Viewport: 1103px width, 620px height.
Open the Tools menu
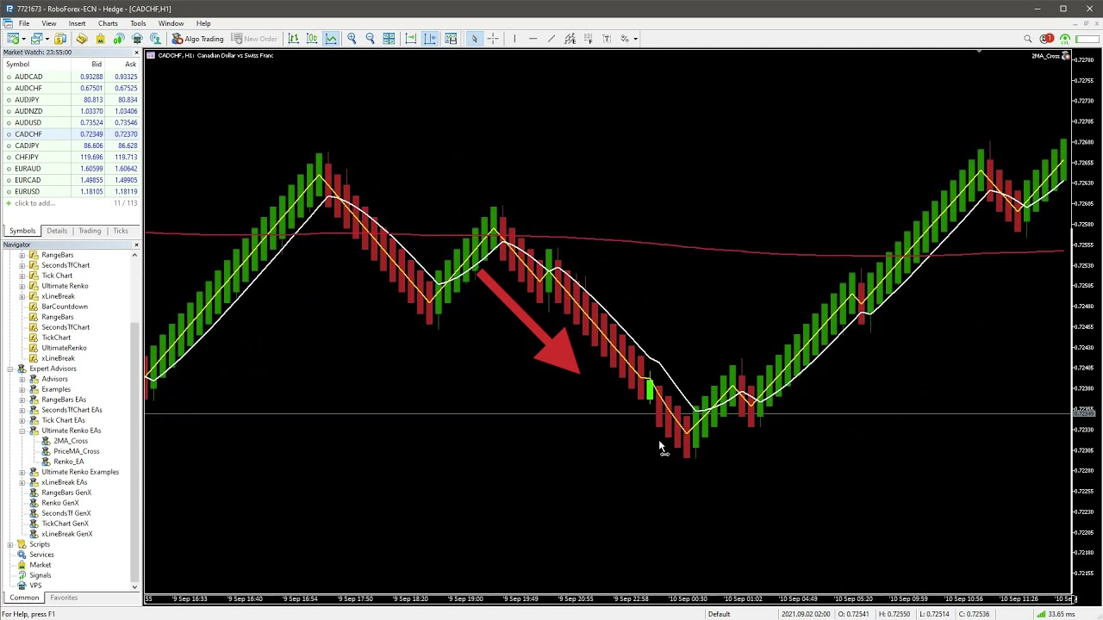pos(138,23)
